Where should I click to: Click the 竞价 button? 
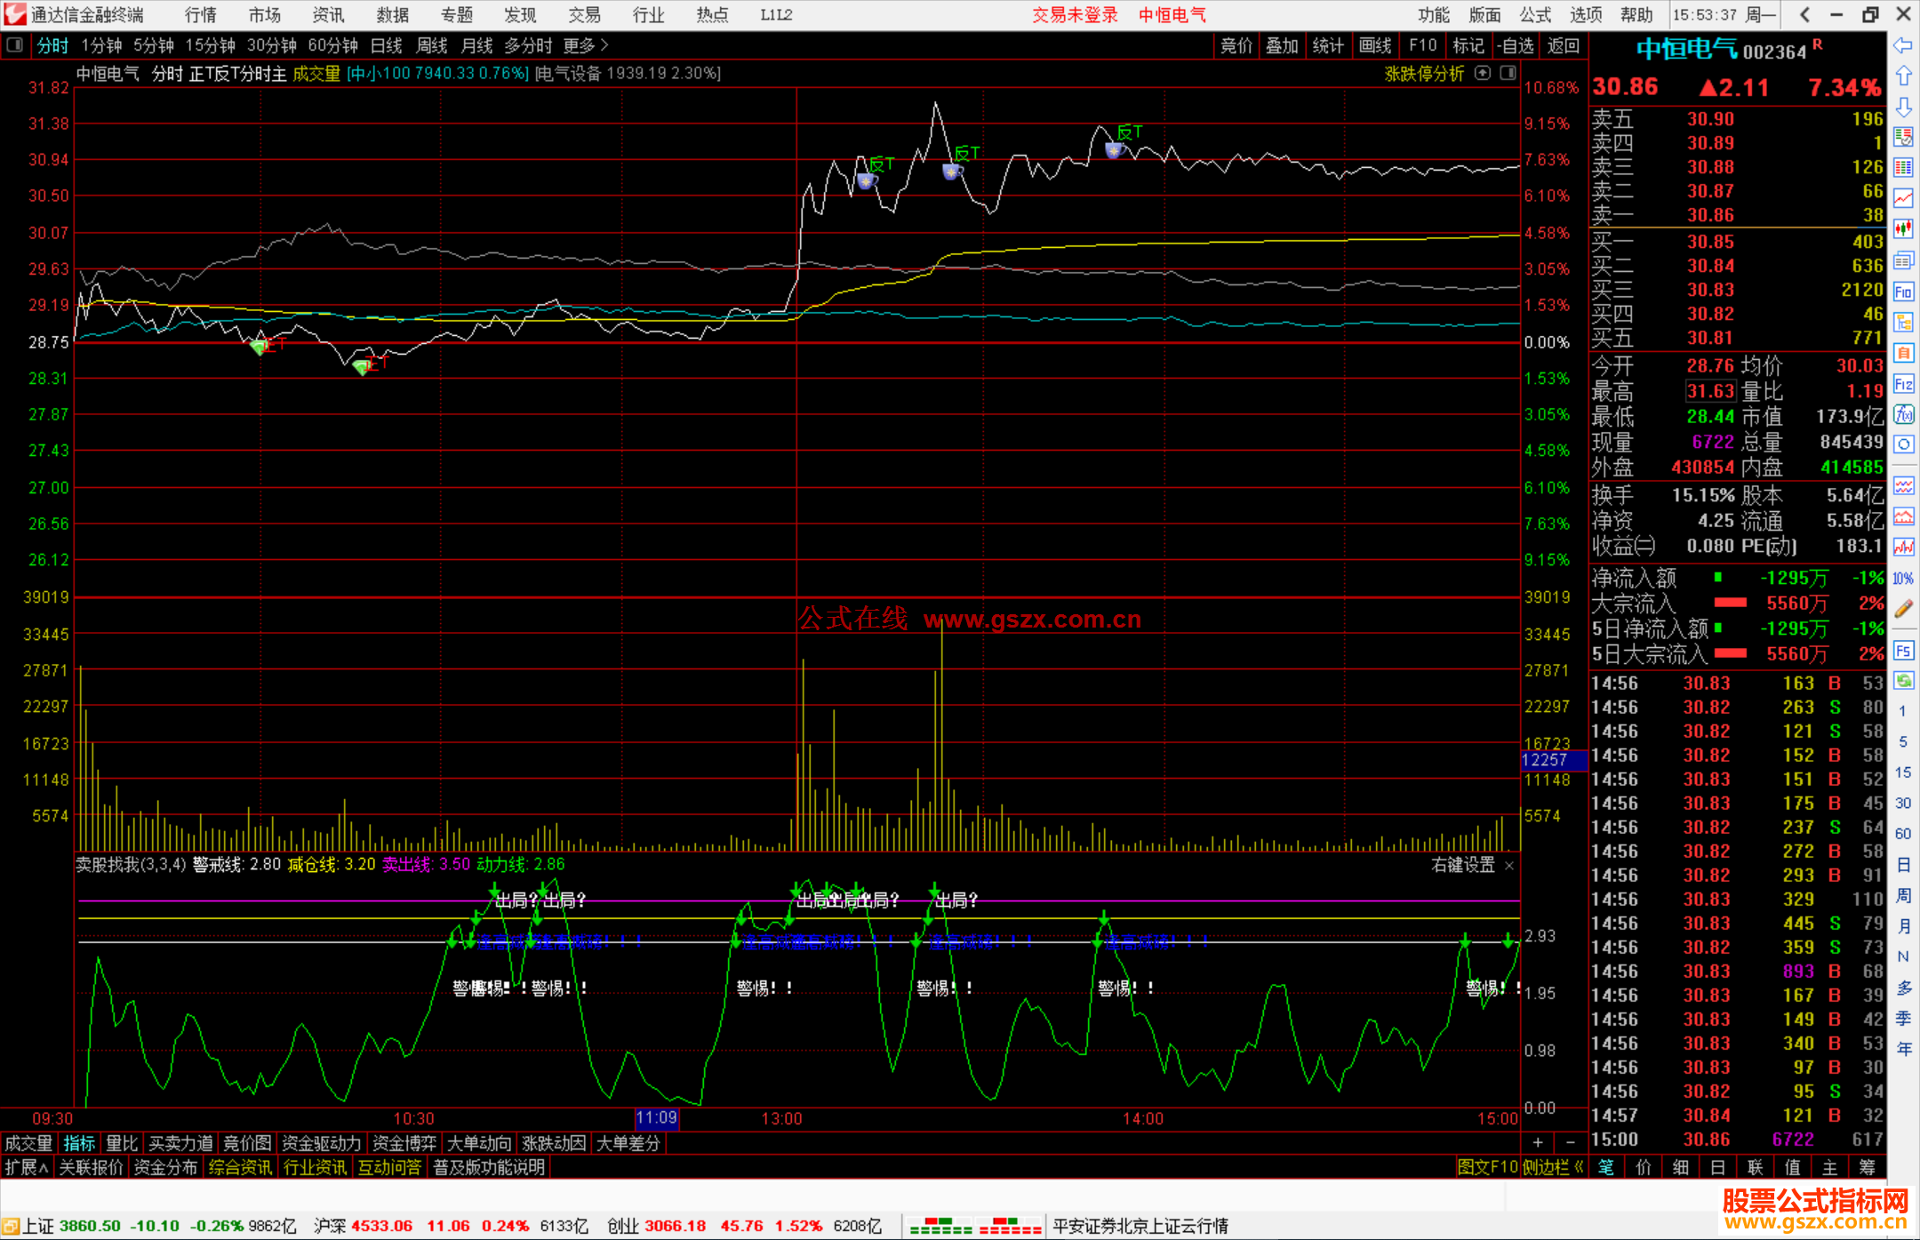click(x=1236, y=45)
